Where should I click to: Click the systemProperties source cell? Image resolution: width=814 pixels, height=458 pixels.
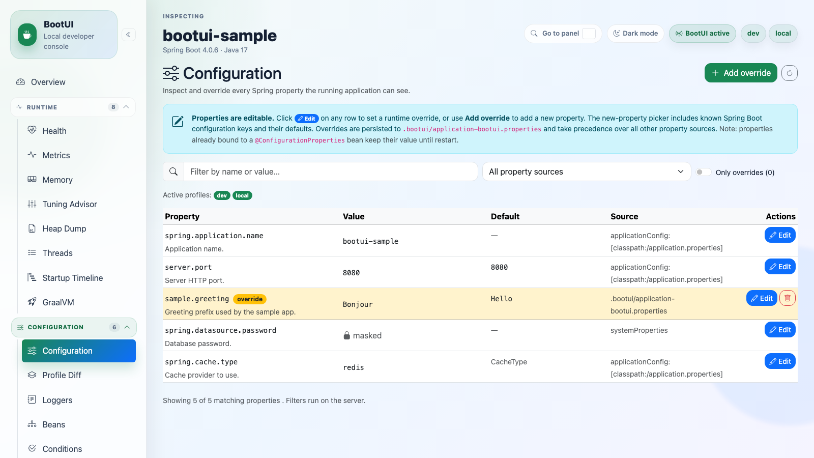(639, 330)
